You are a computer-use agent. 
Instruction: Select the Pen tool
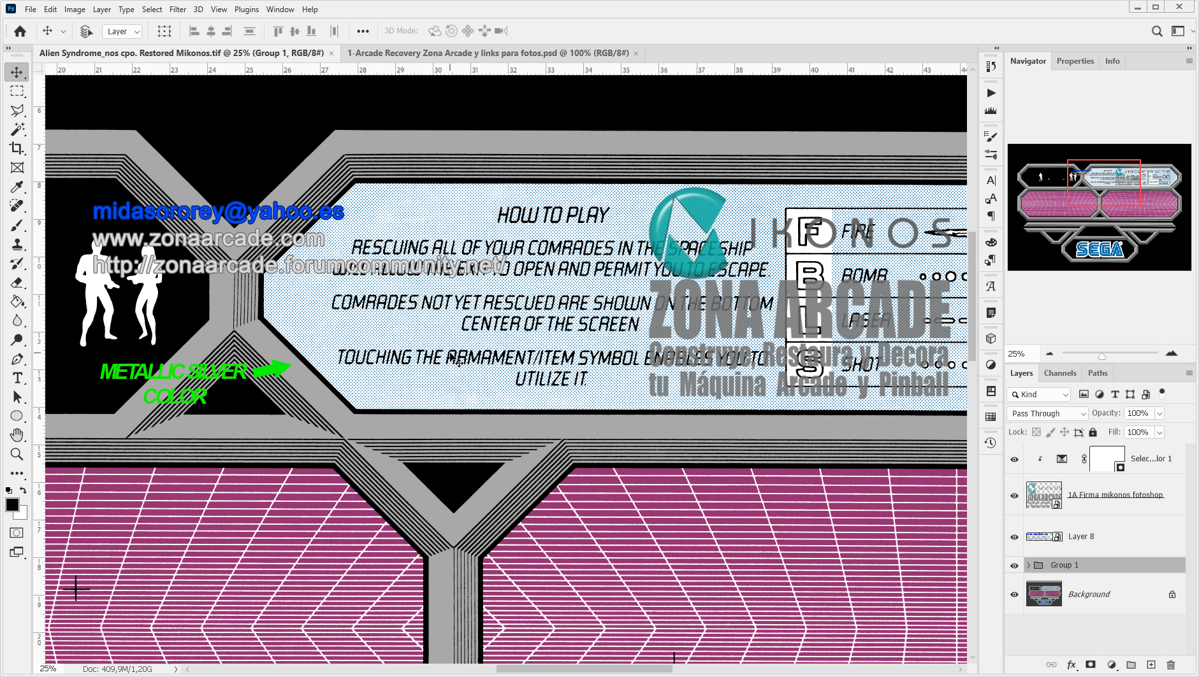[x=17, y=359]
